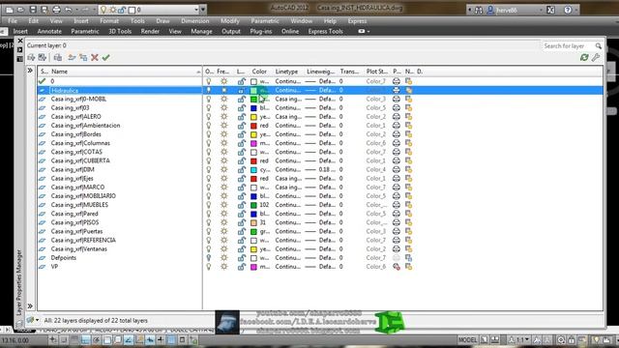Click the Save icon in Quick Access toolbar
Image resolution: width=619 pixels, height=348 pixels.
[33, 10]
